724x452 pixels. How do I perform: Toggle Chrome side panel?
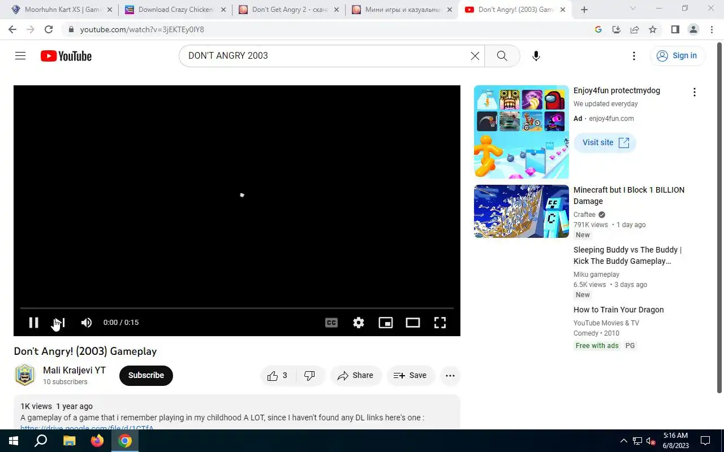pos(675,29)
